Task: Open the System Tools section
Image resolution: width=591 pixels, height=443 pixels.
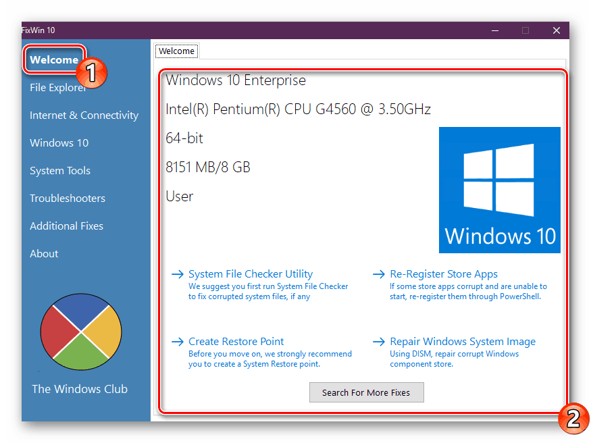Action: [x=60, y=171]
